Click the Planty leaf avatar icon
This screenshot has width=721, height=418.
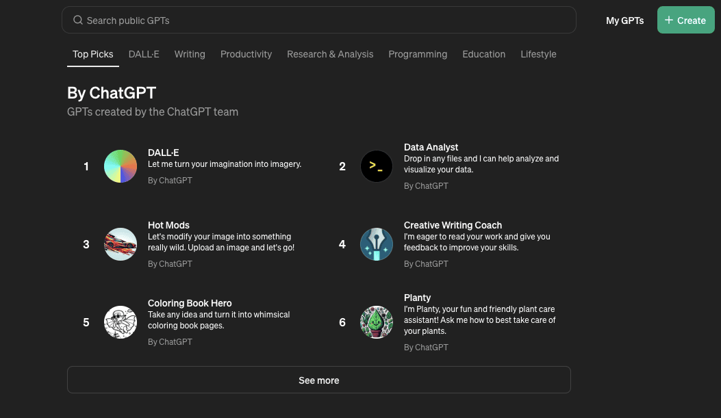click(377, 322)
